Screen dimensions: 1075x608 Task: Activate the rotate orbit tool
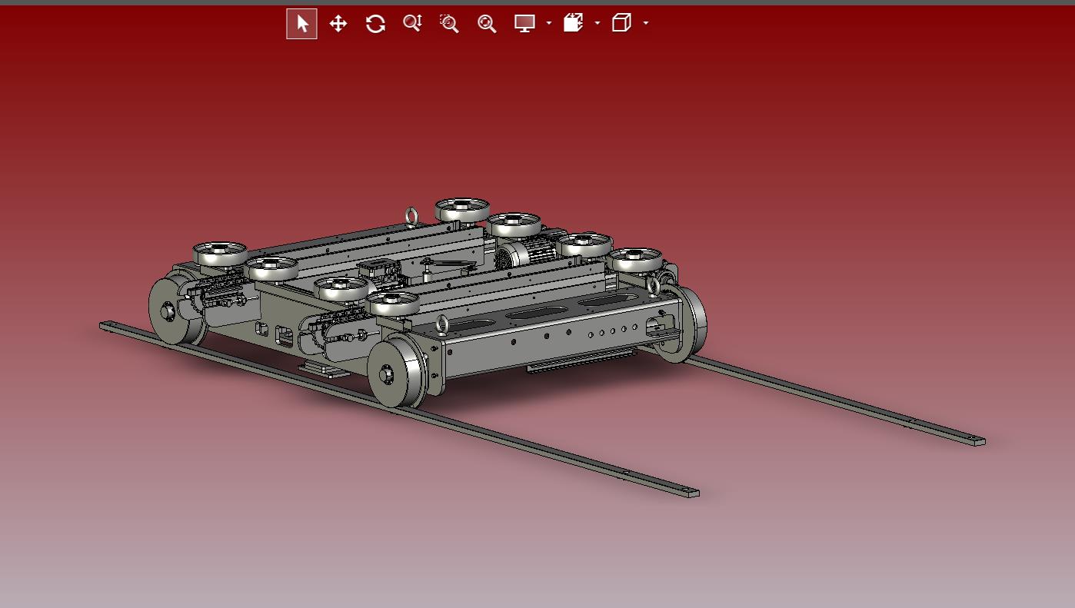tap(375, 24)
